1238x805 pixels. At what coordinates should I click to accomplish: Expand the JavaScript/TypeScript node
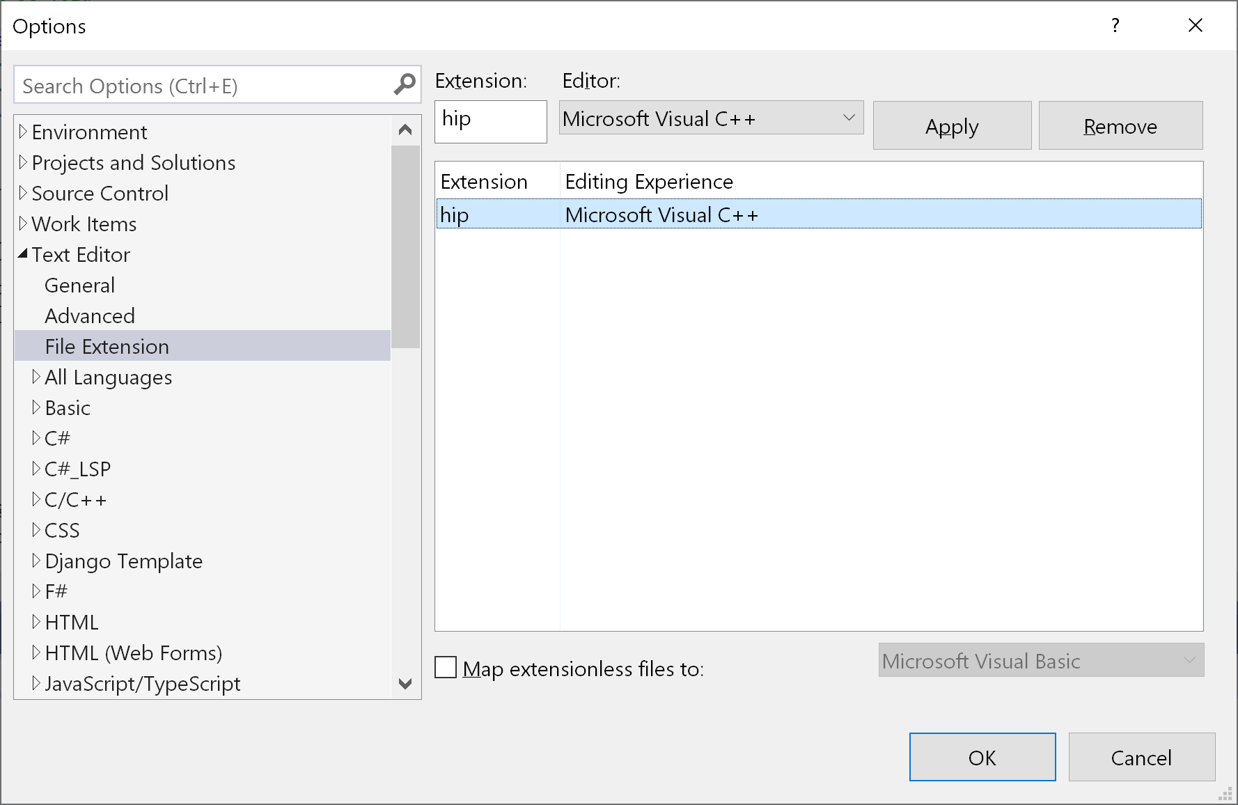pyautogui.click(x=37, y=683)
